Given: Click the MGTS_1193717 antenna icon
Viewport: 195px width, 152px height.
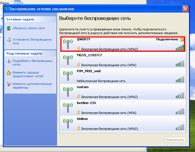Looking at the screenshot, I should [68, 60].
